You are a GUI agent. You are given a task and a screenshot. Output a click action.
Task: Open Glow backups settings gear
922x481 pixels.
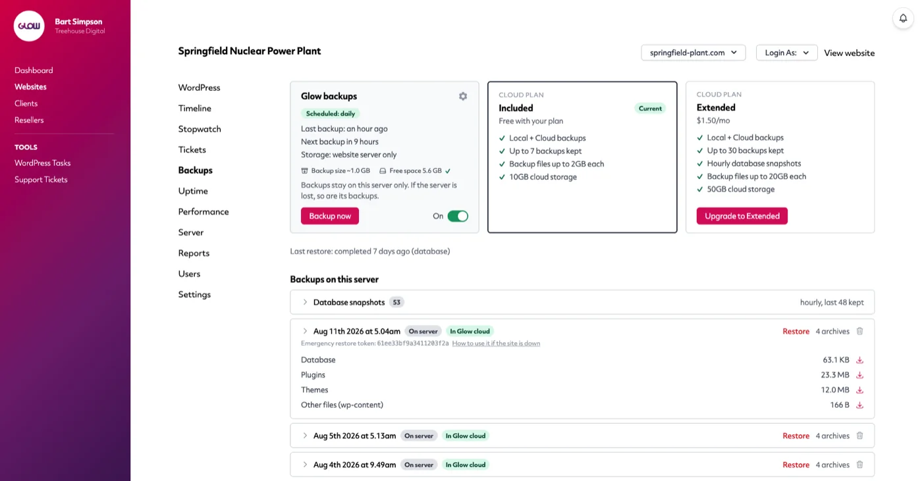pyautogui.click(x=463, y=96)
